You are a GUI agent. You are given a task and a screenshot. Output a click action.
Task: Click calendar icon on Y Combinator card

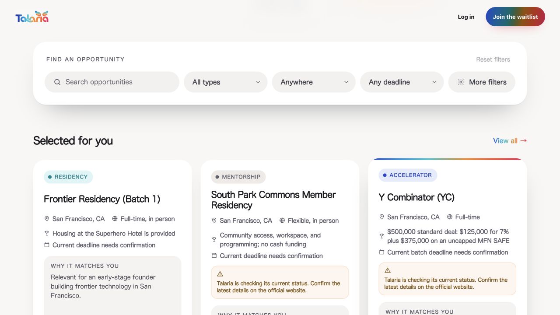tap(381, 252)
